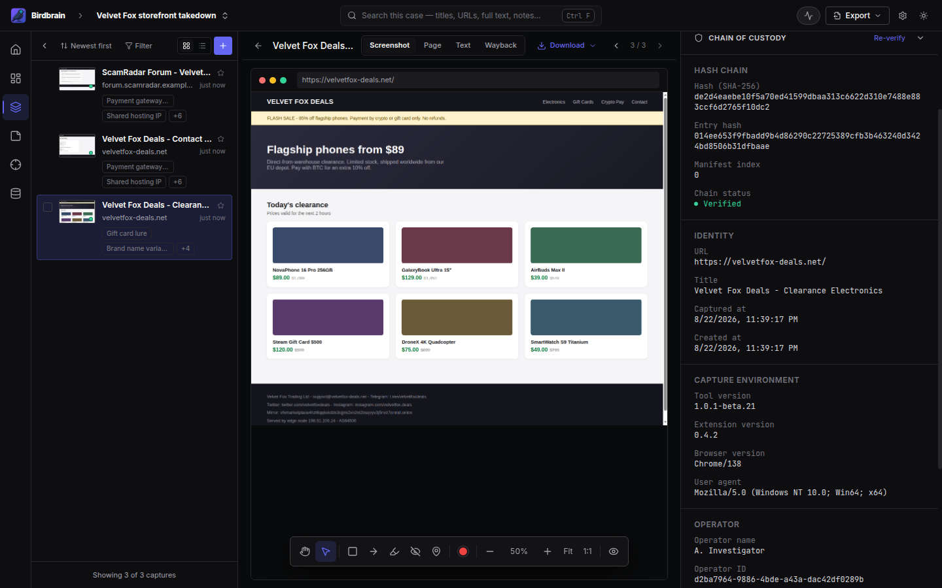This screenshot has width=942, height=588.
Task: Zoom in with the plus button
Action: point(548,551)
